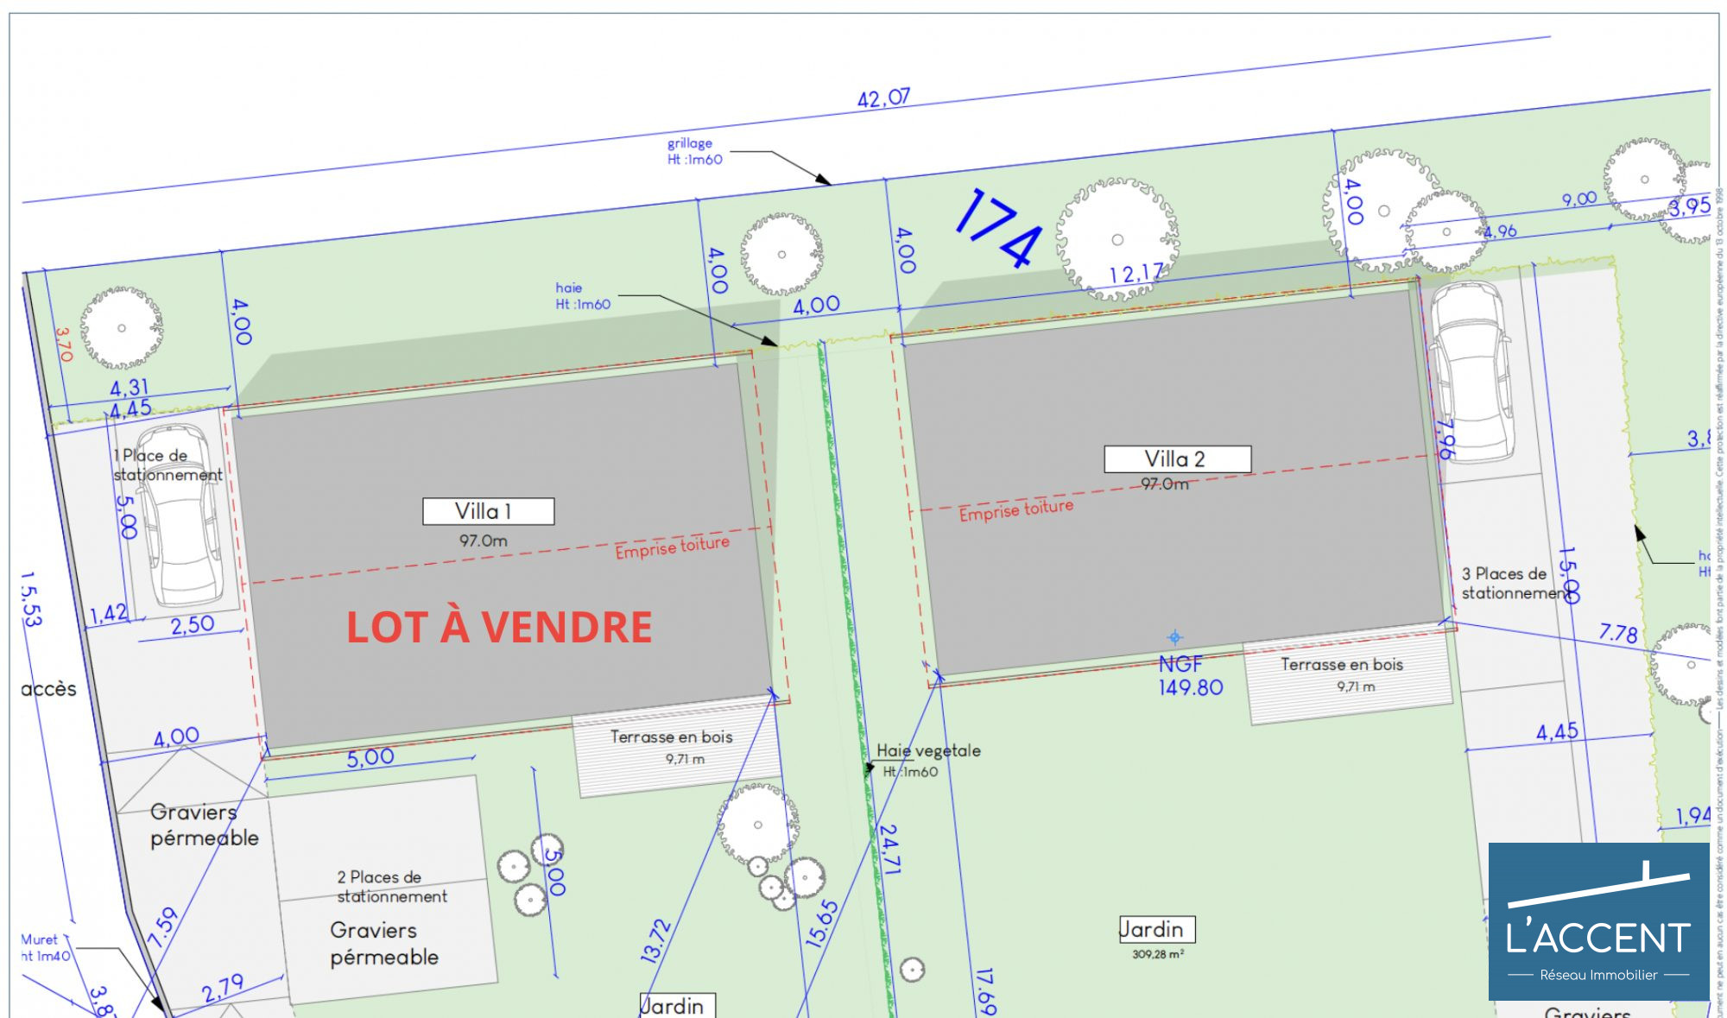Click the red LOT À VENDRE text
The image size is (1727, 1018).
[499, 627]
